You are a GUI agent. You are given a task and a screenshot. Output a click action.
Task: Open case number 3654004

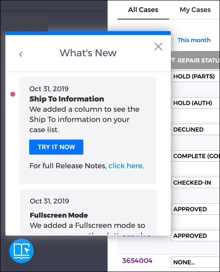pos(137,261)
